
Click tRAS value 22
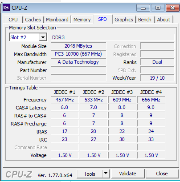122,131
